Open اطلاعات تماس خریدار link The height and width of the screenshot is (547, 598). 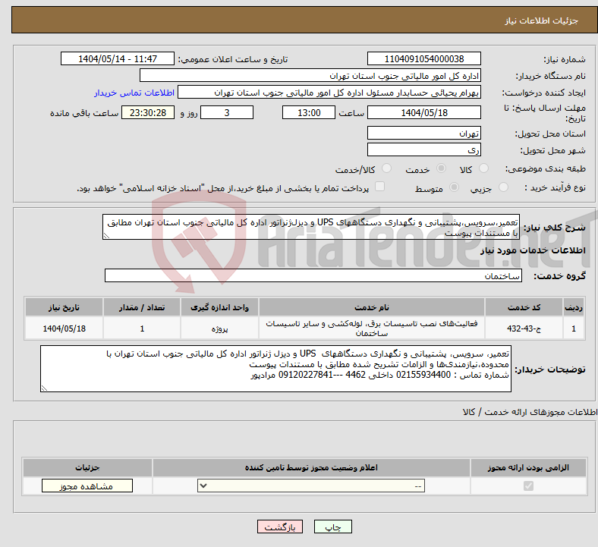tap(134, 93)
